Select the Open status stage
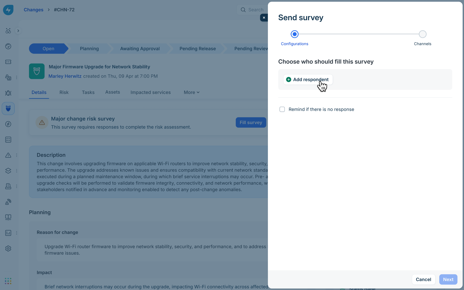The image size is (464, 290). click(x=48, y=49)
